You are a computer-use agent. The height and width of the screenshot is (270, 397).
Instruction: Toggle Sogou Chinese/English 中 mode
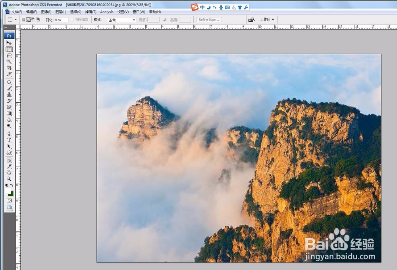point(202,7)
